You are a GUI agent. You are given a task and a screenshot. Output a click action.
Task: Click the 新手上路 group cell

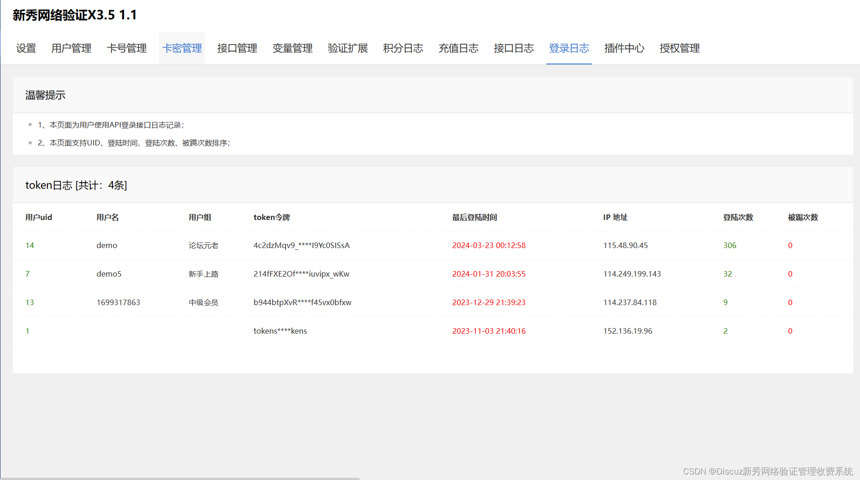(x=204, y=274)
